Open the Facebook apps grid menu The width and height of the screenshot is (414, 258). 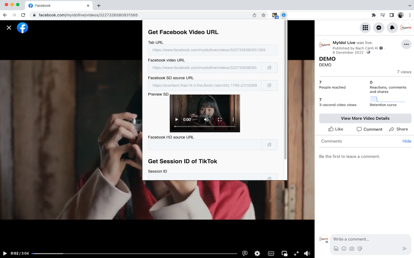(365, 28)
